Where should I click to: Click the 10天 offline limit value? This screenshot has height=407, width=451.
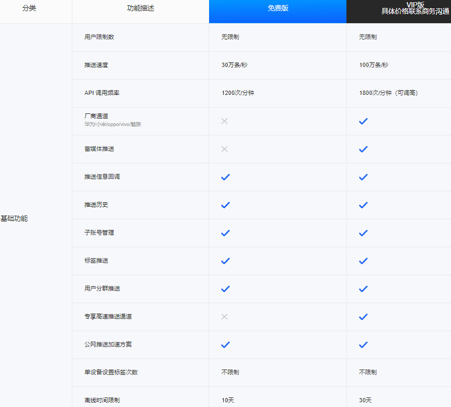point(228,400)
